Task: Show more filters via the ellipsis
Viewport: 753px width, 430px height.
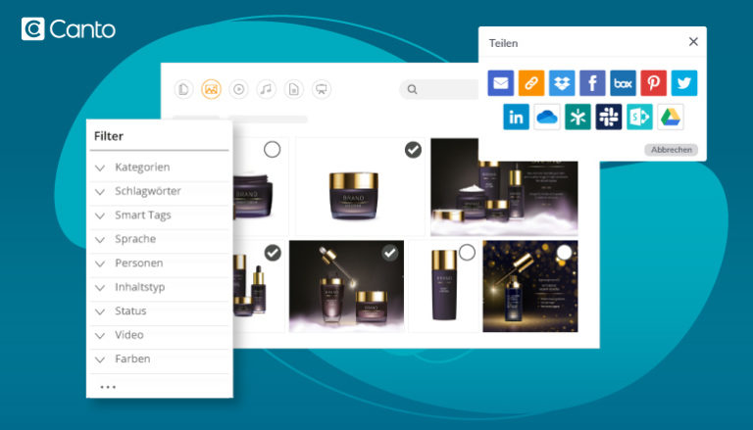Action: tap(108, 387)
